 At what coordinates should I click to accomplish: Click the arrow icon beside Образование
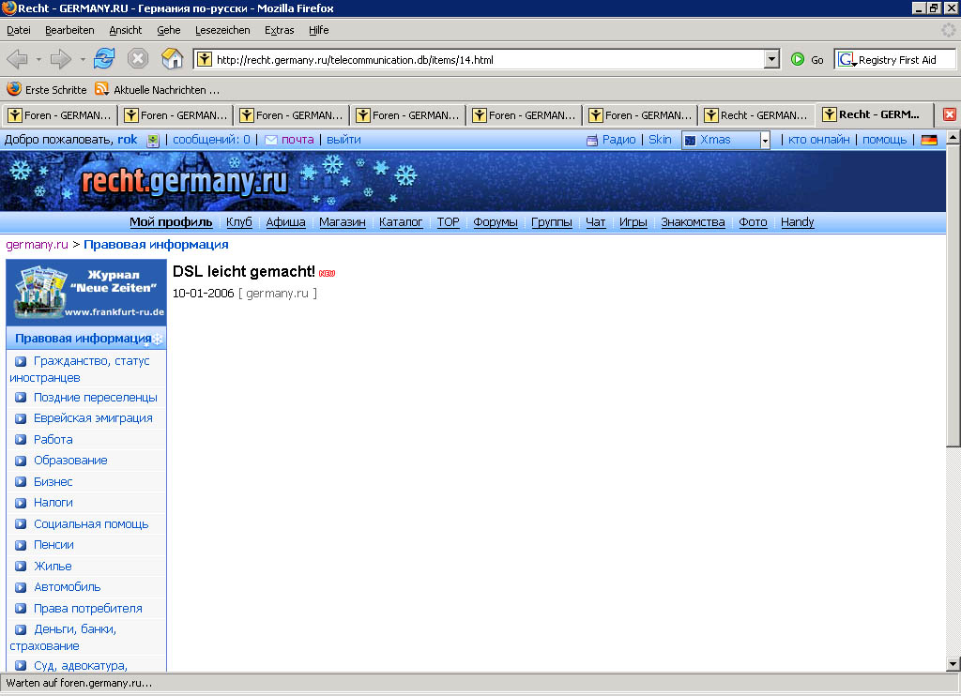21,461
